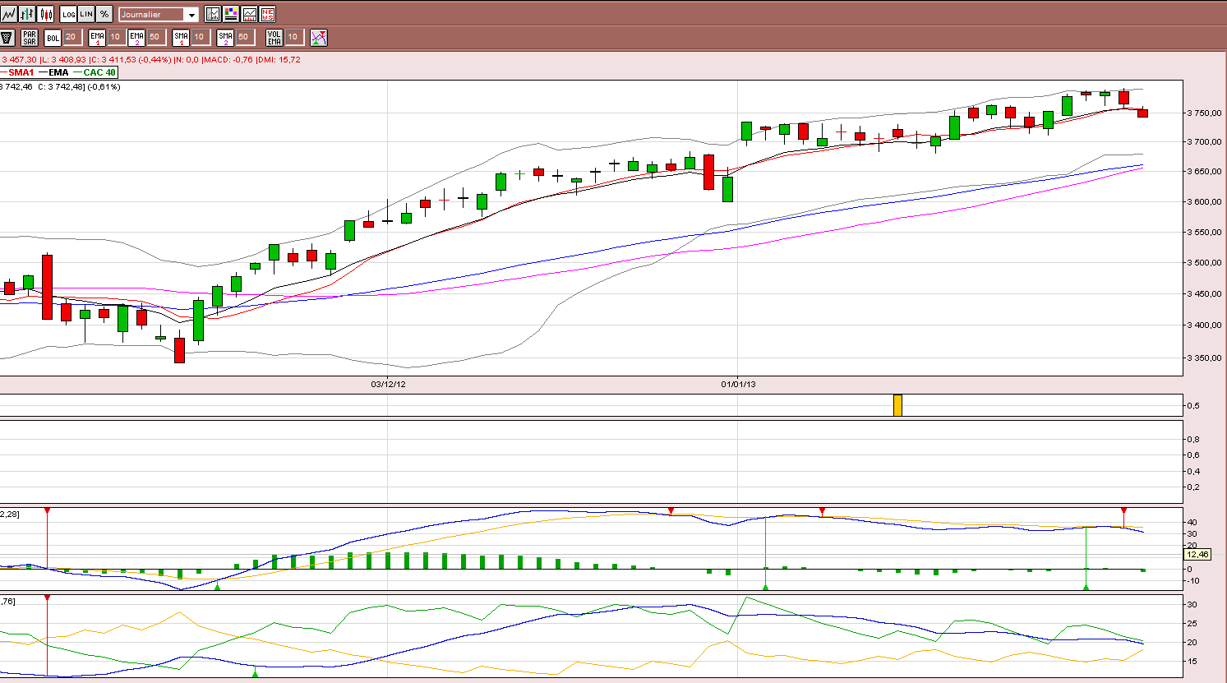Click the buy/sell signals crossing-lines icon
The width and height of the screenshot is (1227, 683).
pos(319,38)
